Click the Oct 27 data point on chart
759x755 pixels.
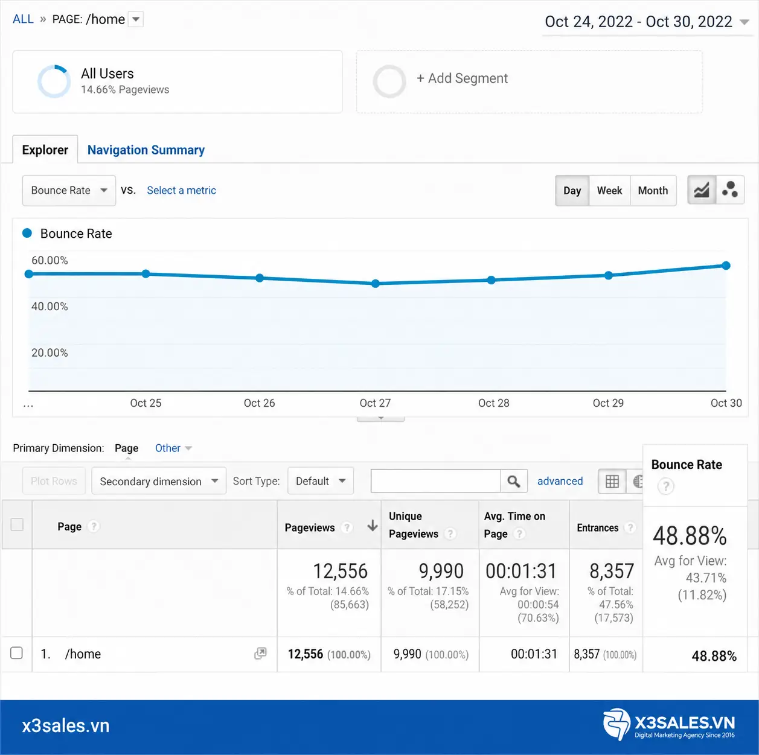tap(376, 283)
